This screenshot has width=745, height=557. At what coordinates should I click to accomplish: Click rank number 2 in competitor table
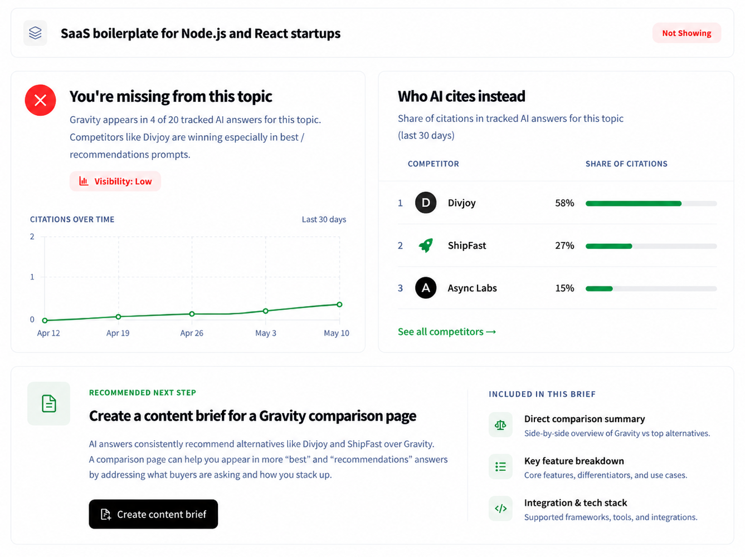400,245
